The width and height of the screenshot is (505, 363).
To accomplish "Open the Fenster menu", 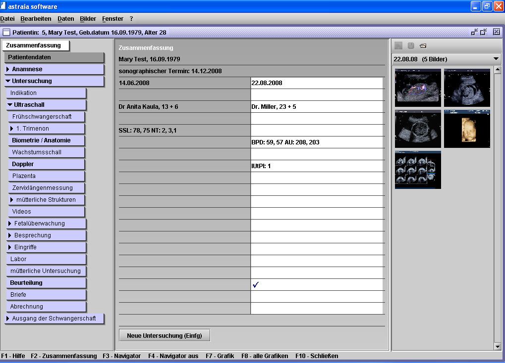I will [112, 19].
